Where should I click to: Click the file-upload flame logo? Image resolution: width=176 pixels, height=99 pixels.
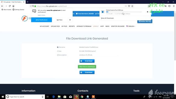pos(24,18)
